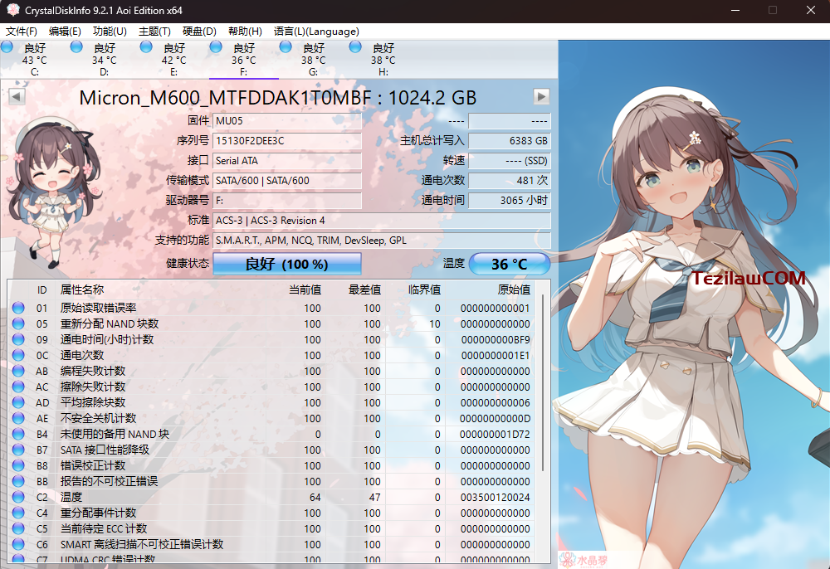Click status orb for 重新分配 NAND 块数

click(18, 323)
